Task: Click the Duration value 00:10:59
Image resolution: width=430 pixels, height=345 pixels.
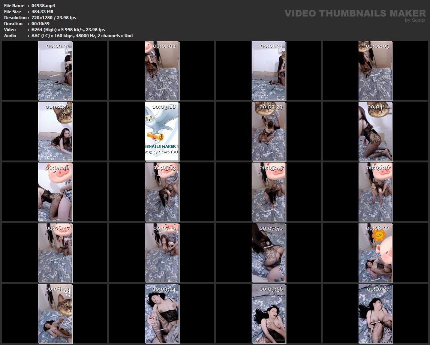Action: tap(40, 24)
